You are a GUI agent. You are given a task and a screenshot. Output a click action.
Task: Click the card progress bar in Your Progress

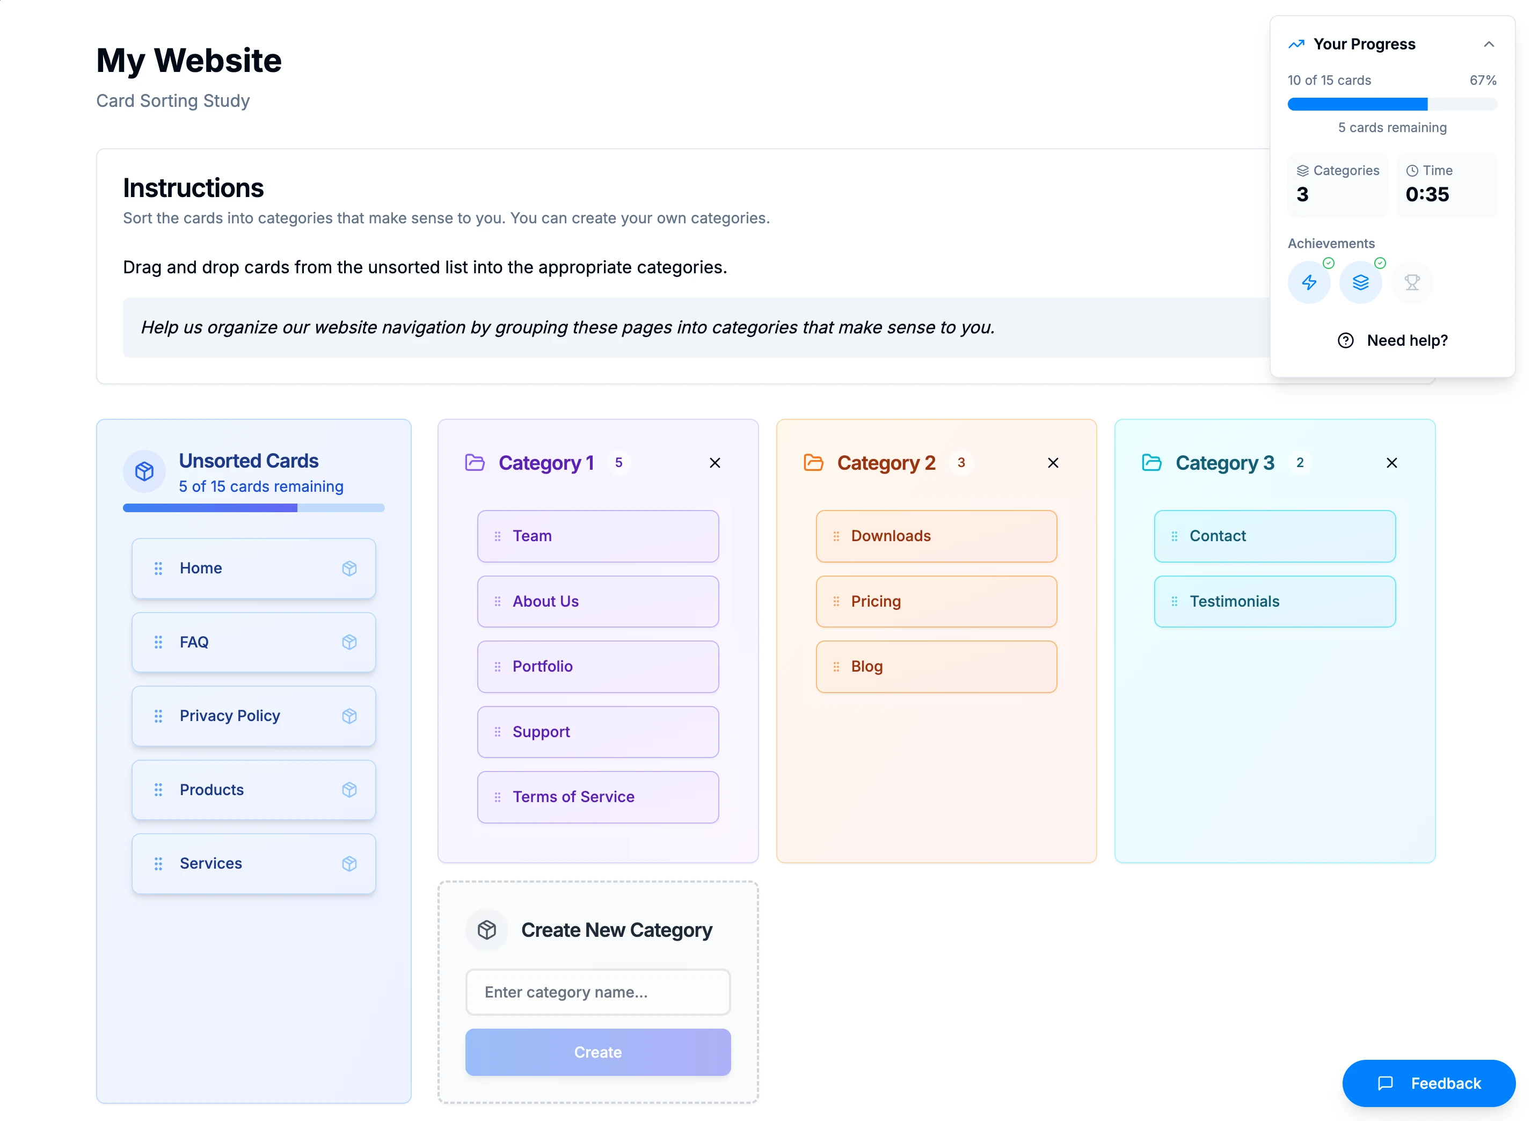(1391, 104)
